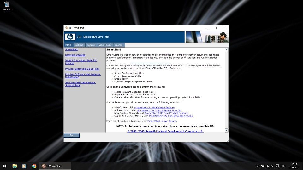Open ProLiant Essentials Value Pack link
This screenshot has width=303, height=170.
(x=82, y=69)
